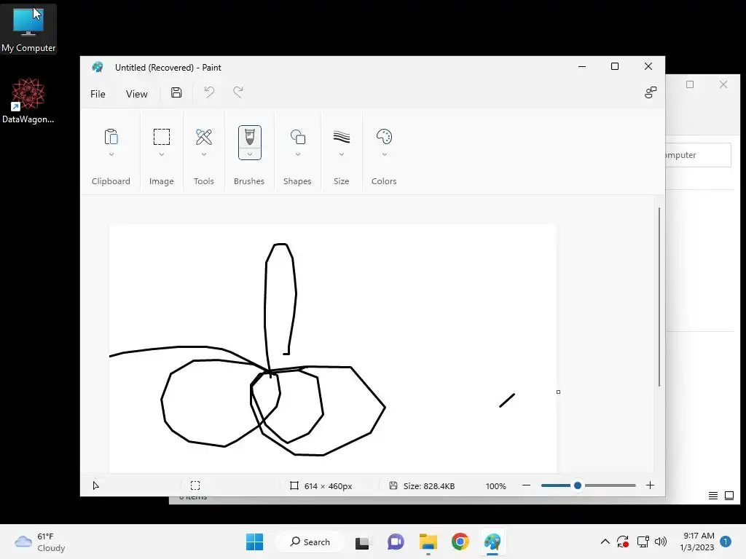Expand the Shapes dropdown chevron
Screen dimensions: 746x559
click(298, 154)
